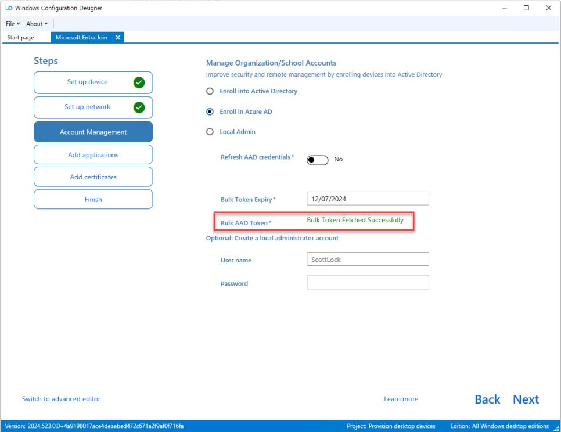The height and width of the screenshot is (432, 561).
Task: Close the Windows Configuration Designer window
Action: coord(548,8)
